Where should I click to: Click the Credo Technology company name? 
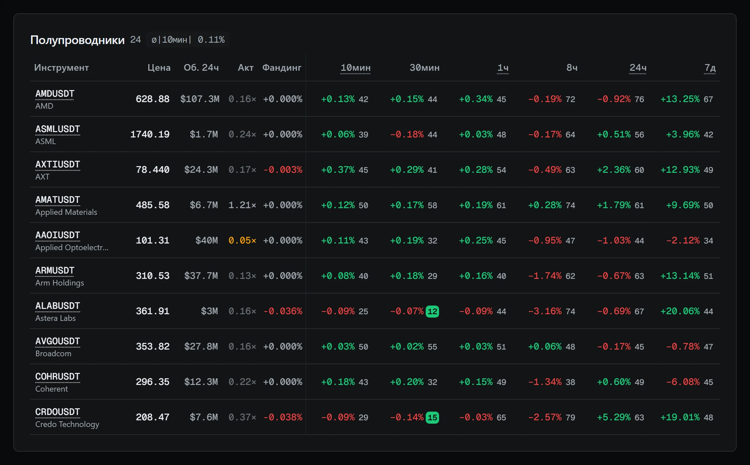(x=67, y=424)
